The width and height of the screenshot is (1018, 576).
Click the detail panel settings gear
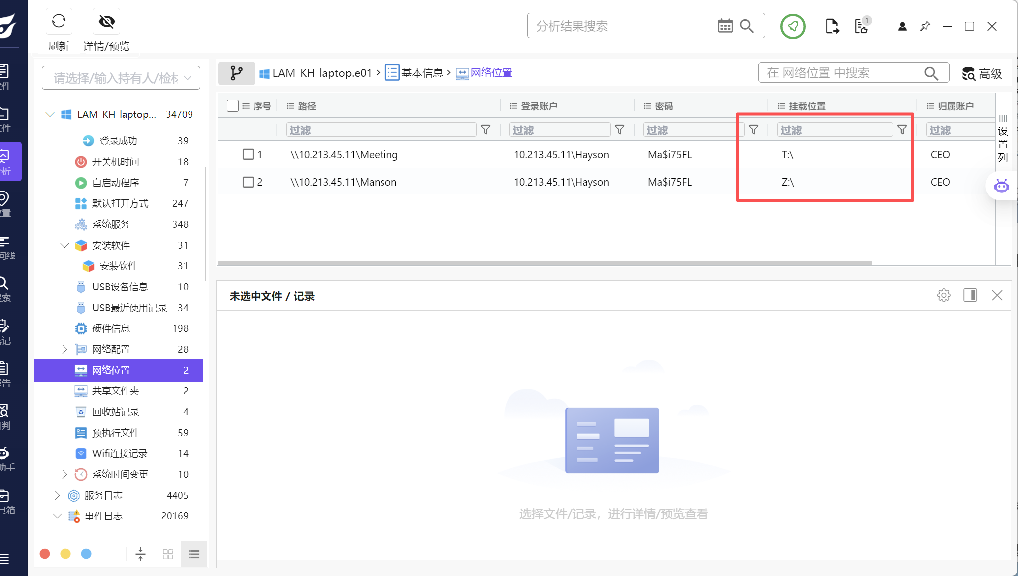coord(943,296)
